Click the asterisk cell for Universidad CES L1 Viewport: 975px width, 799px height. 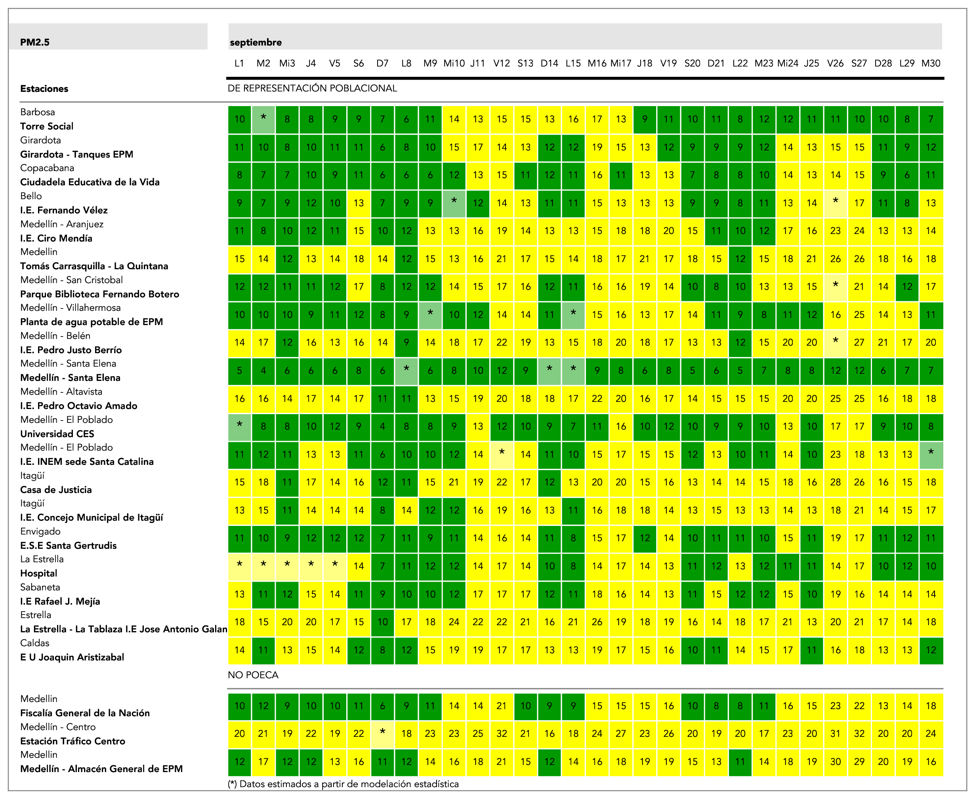(239, 426)
